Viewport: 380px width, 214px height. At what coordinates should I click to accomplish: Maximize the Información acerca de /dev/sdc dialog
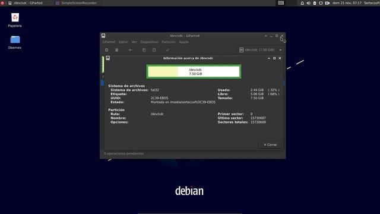[274, 58]
